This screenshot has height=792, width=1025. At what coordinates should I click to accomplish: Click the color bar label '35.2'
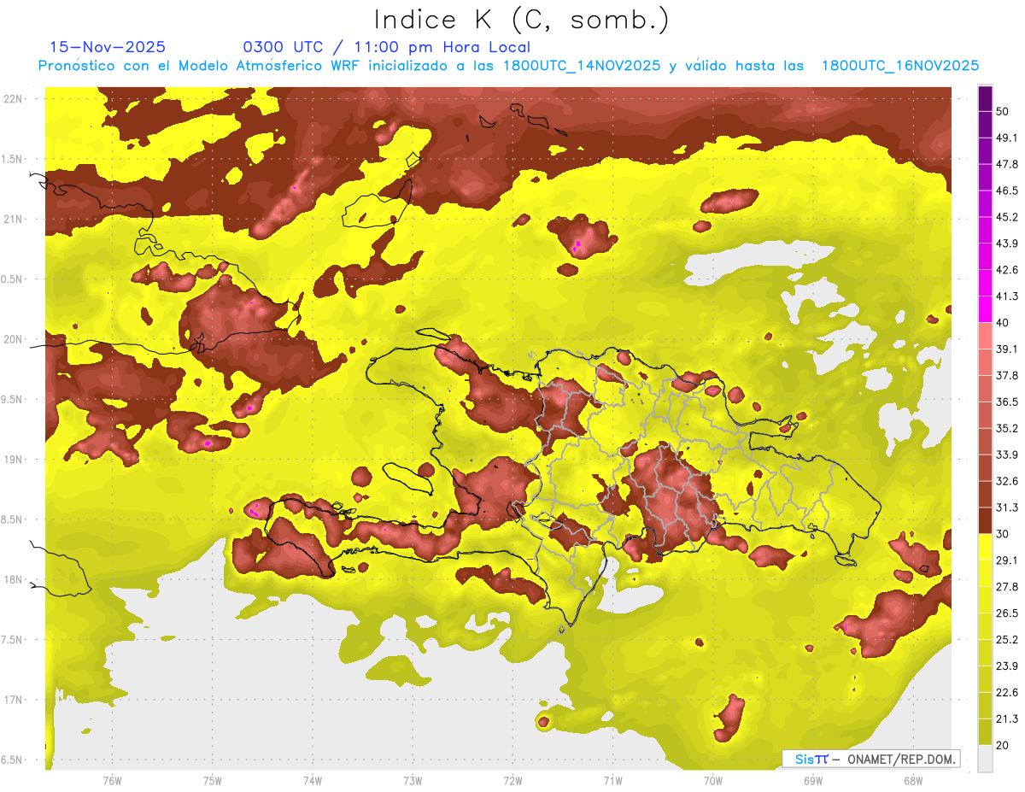tap(1006, 428)
